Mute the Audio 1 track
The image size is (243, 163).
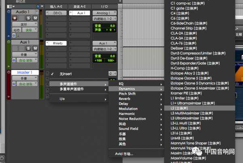[35, 19]
